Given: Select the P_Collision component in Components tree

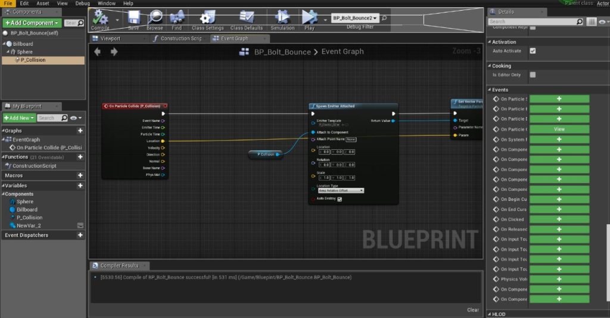Looking at the screenshot, I should (x=43, y=60).
